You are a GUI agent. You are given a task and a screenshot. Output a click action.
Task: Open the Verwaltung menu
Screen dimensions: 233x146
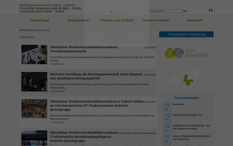pos(39,20)
